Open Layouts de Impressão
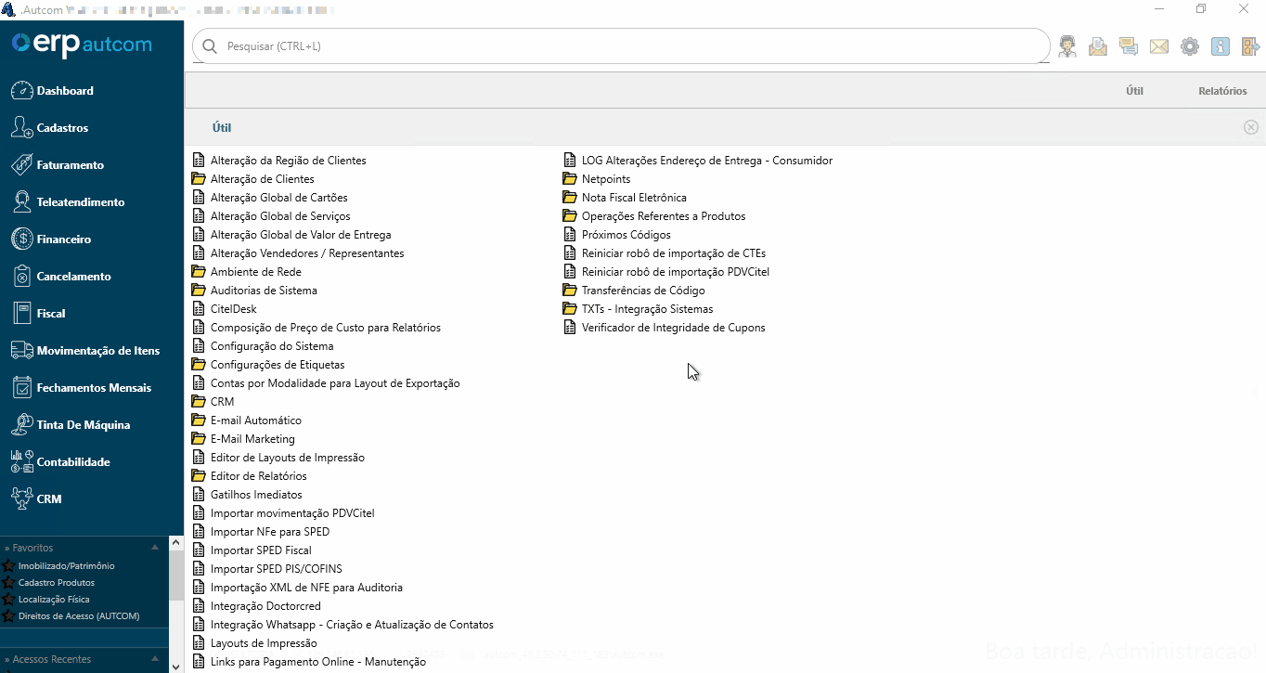This screenshot has width=1266, height=673. [x=264, y=643]
